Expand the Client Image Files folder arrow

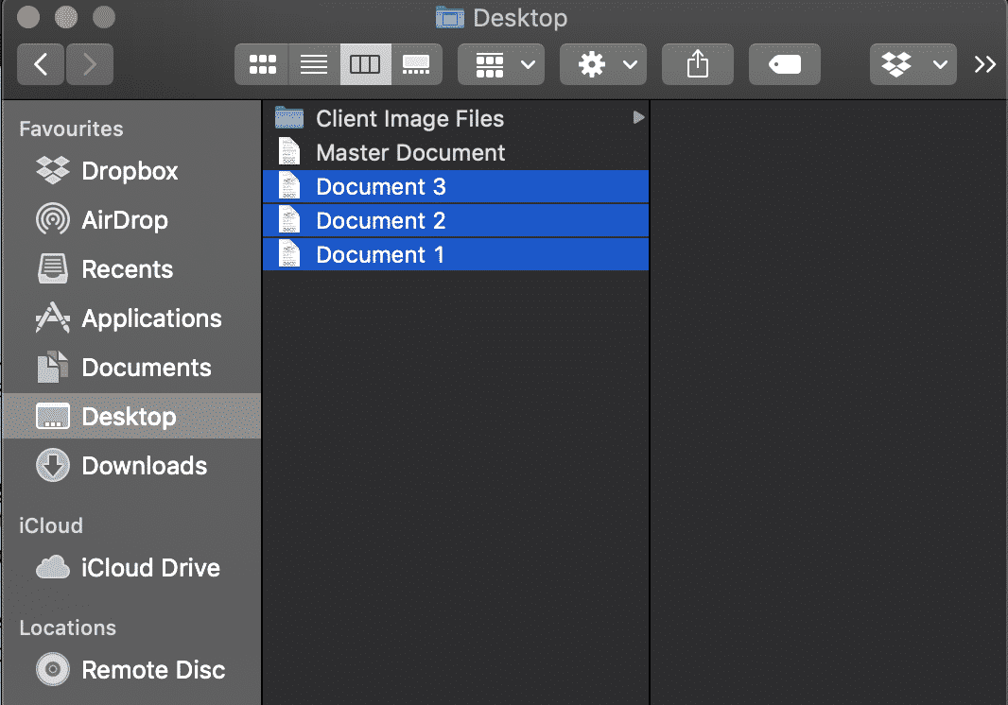click(x=638, y=118)
